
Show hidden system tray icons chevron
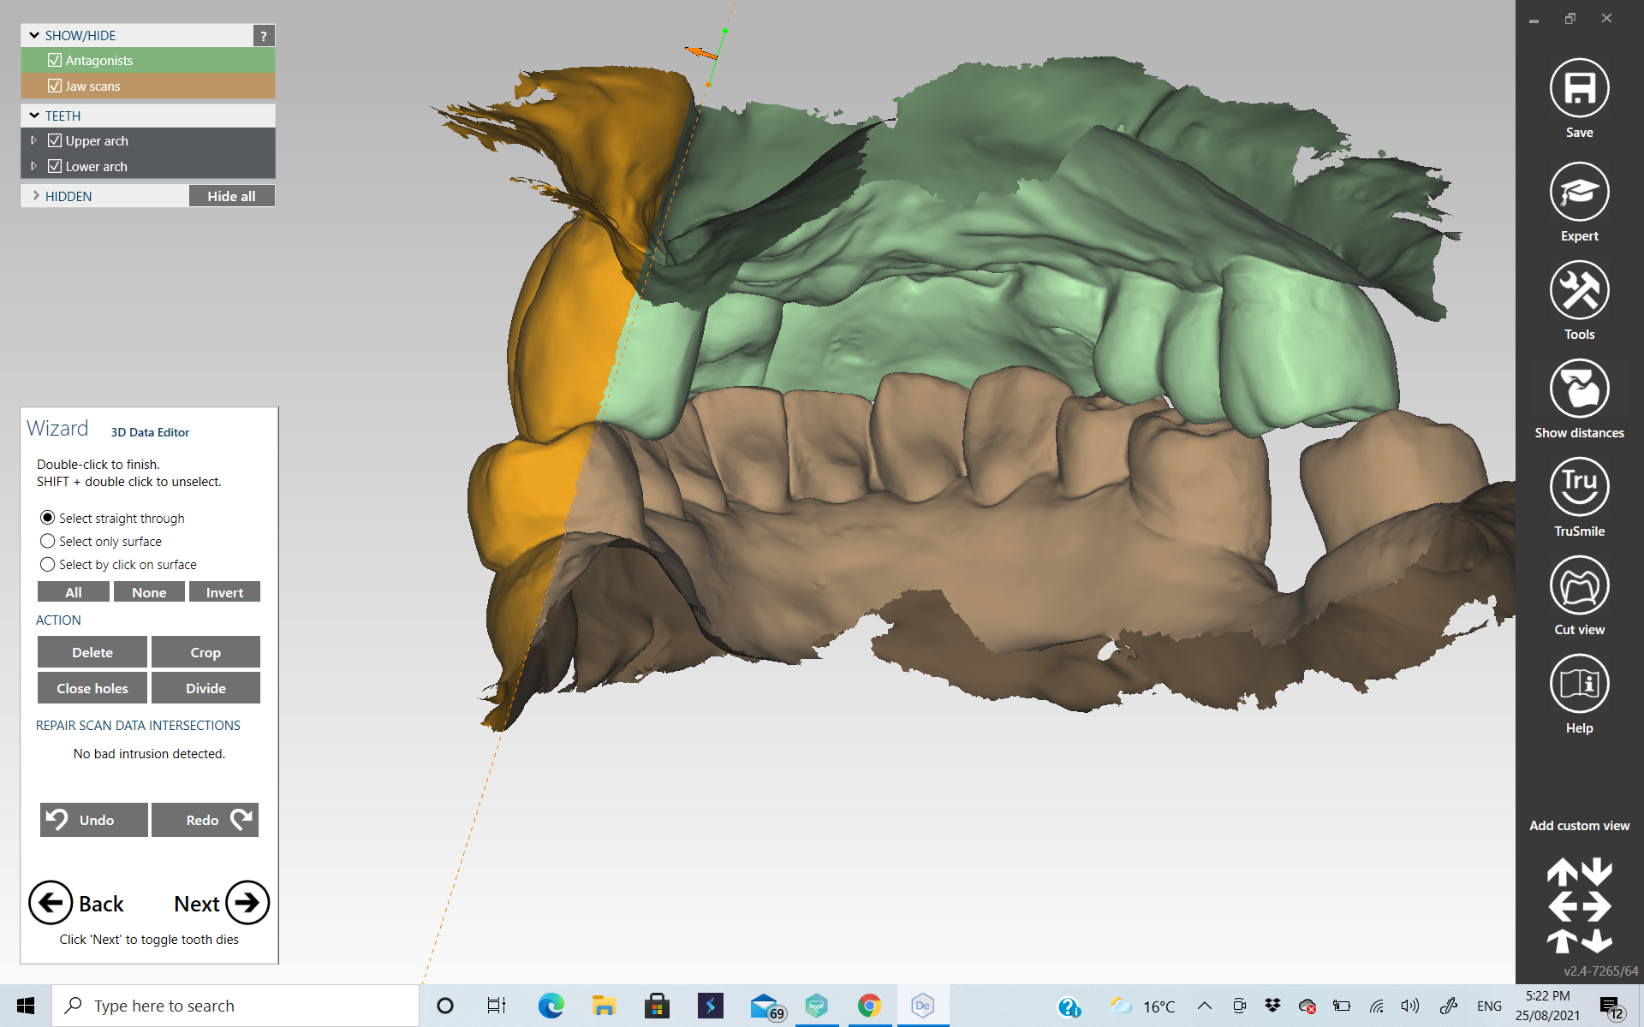[x=1204, y=1006]
